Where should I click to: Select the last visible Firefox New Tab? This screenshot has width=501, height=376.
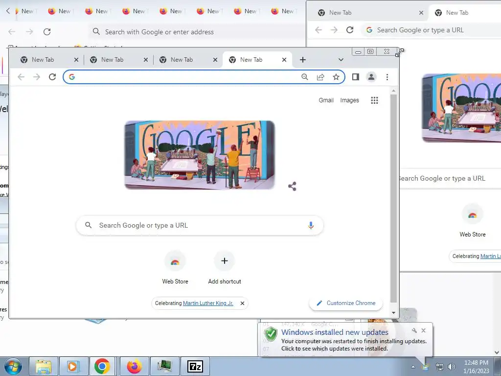click(283, 11)
